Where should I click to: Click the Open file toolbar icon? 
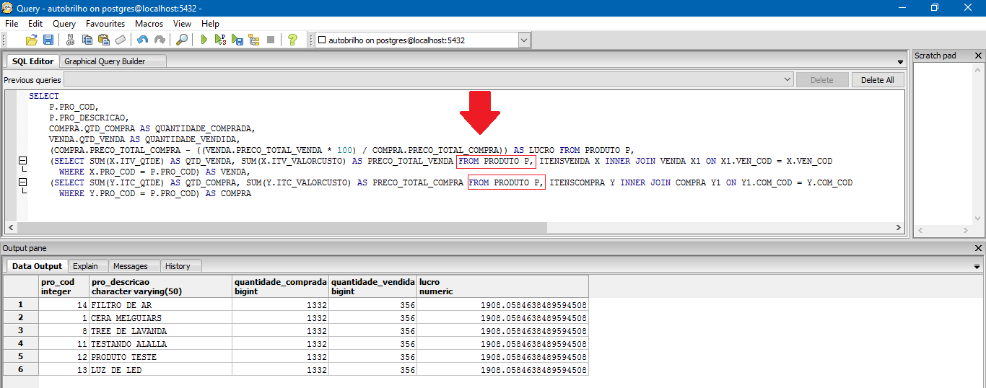[x=32, y=40]
